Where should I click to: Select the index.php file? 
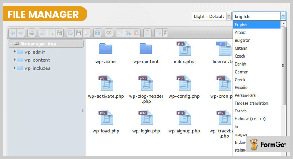click(x=184, y=53)
